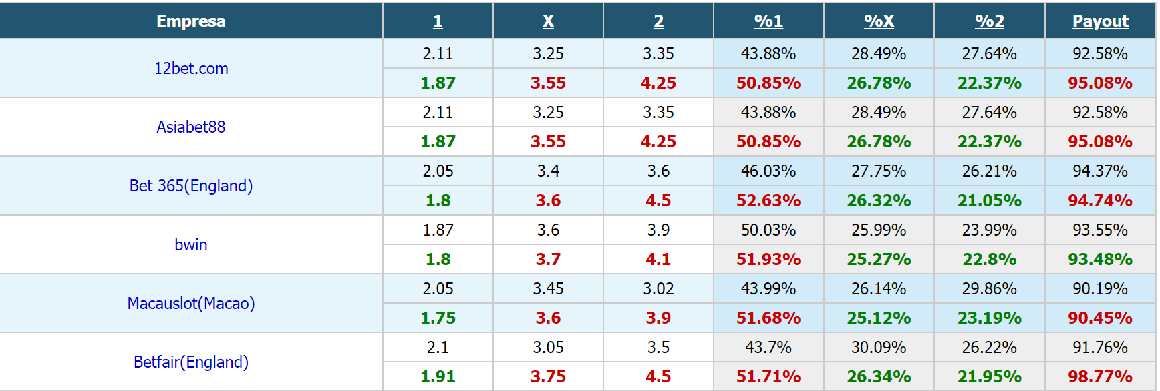Screen dimensions: 1160x391
Task: Sort by the %2 column header
Action: (x=990, y=21)
